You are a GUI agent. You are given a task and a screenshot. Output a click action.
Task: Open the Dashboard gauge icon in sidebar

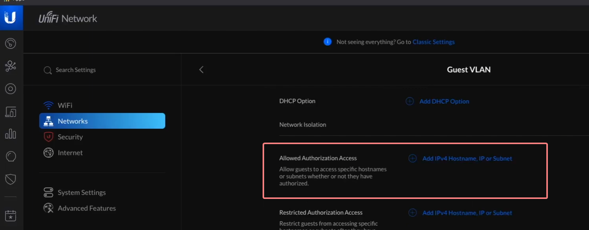tap(10, 43)
